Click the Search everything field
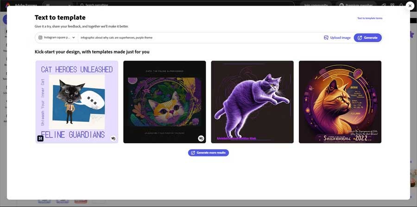417x207 pixels. tap(185, 5)
